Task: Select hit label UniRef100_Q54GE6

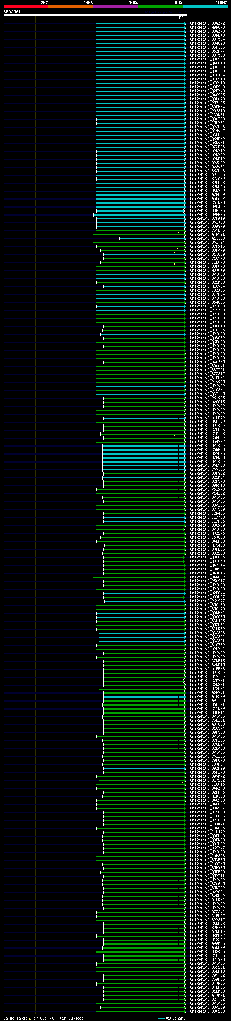Action: (207, 302)
